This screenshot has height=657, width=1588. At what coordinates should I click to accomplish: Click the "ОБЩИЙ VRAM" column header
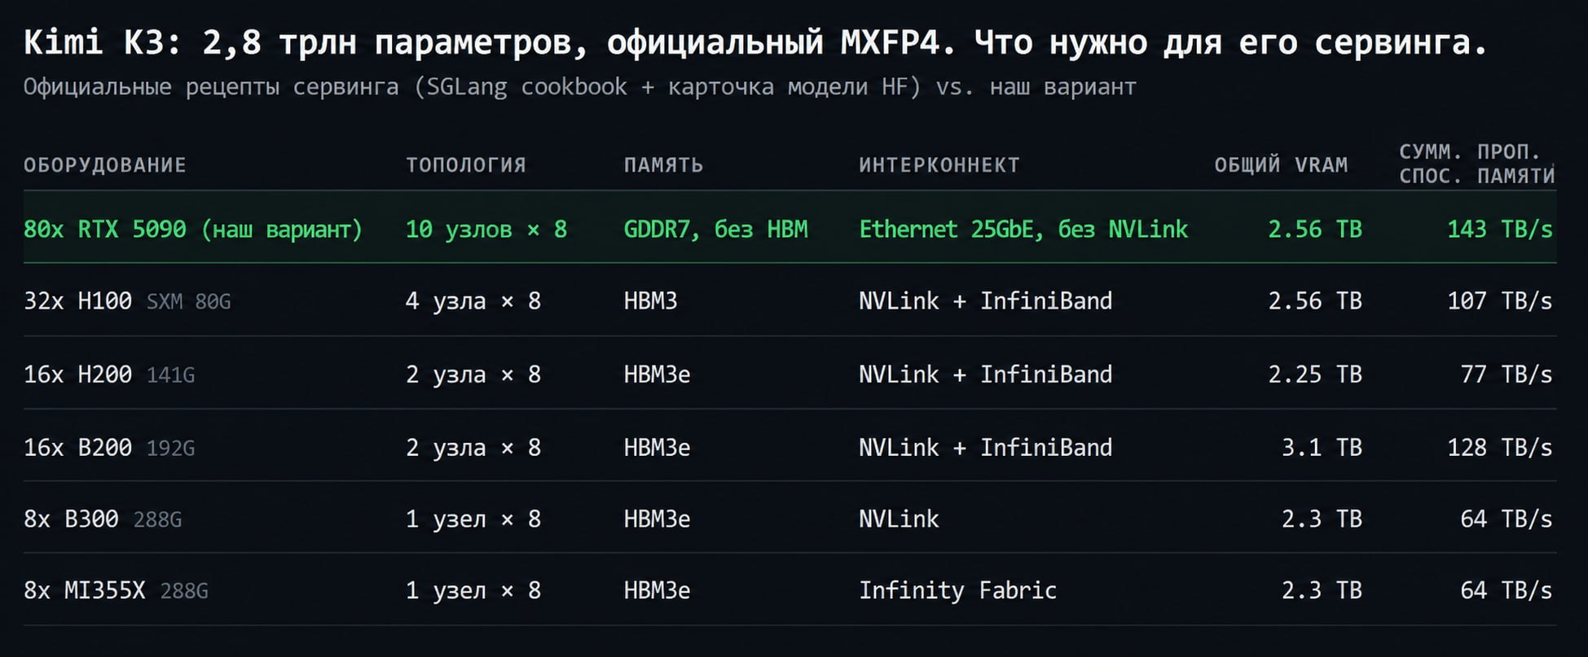[1281, 165]
